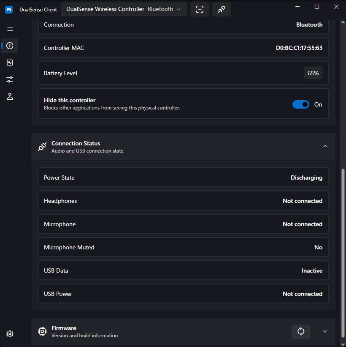Close the DualSense Client window
346x347 pixels.
(336, 7)
